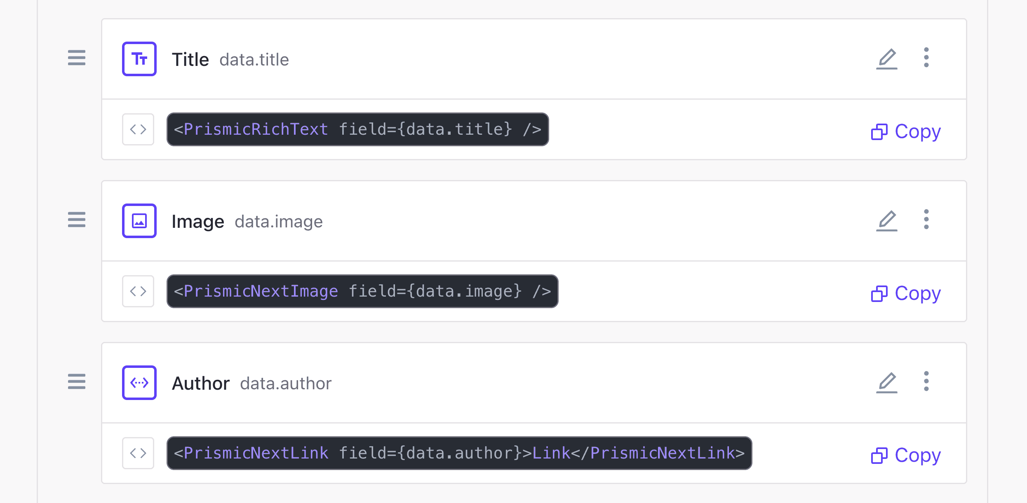Click the copy icon next to the Title snippet
Screen dimensions: 1027x503
pos(880,131)
